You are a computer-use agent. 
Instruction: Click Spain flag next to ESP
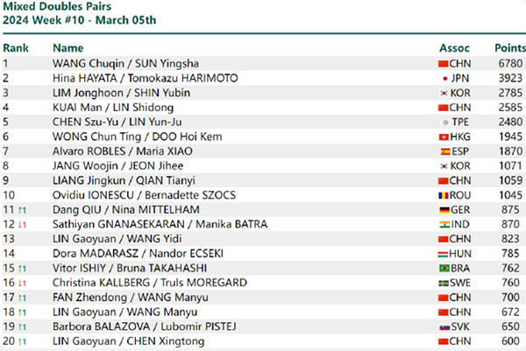(445, 151)
